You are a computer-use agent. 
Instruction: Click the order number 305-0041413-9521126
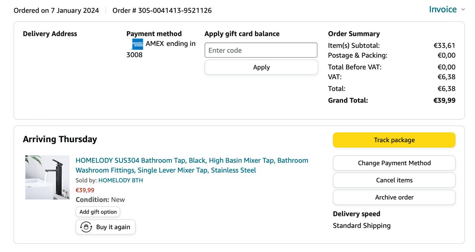tap(174, 10)
